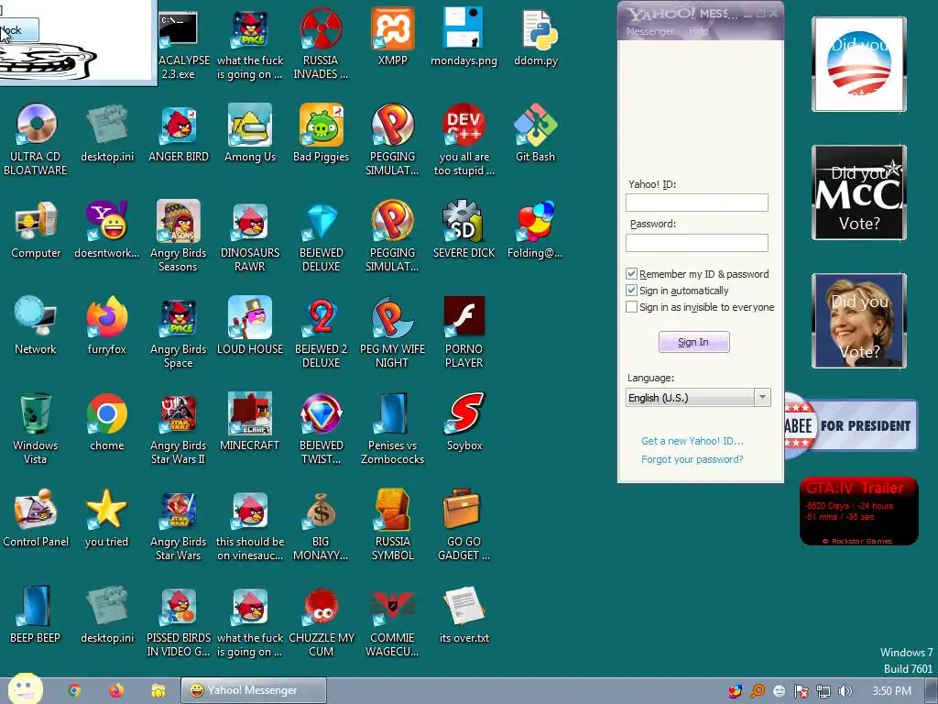Focus the Yahoo! ID field
The height and width of the screenshot is (704, 938).
coord(697,203)
